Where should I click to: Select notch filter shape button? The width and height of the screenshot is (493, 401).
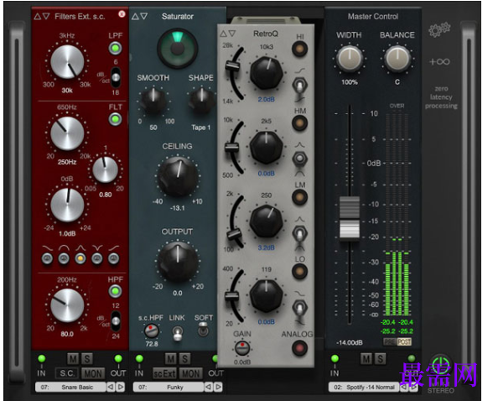pos(97,259)
